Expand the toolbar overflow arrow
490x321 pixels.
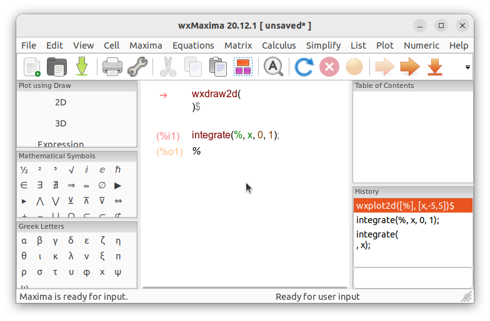tap(467, 67)
